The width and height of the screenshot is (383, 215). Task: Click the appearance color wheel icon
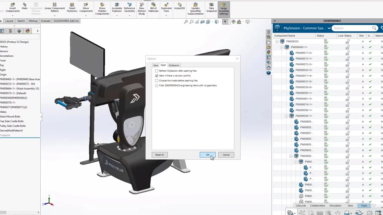coord(28,31)
